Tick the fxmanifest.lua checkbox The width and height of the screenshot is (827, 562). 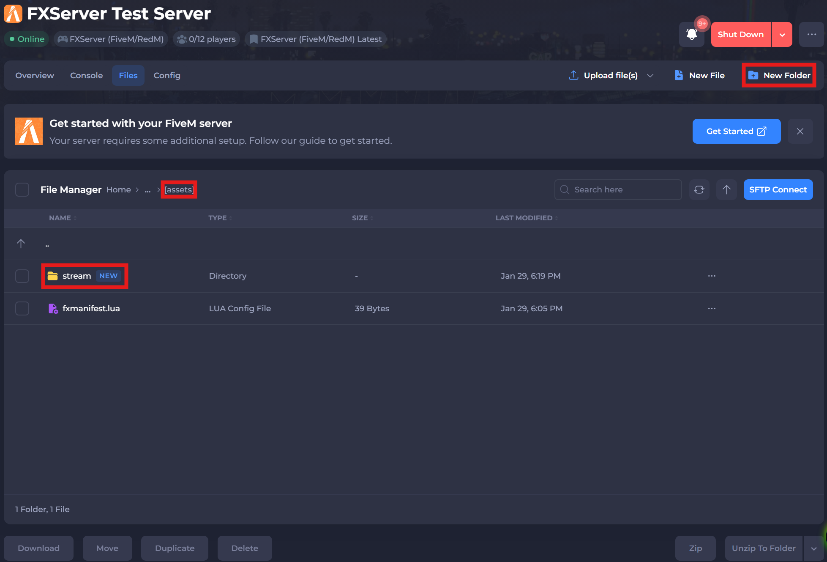(x=22, y=308)
